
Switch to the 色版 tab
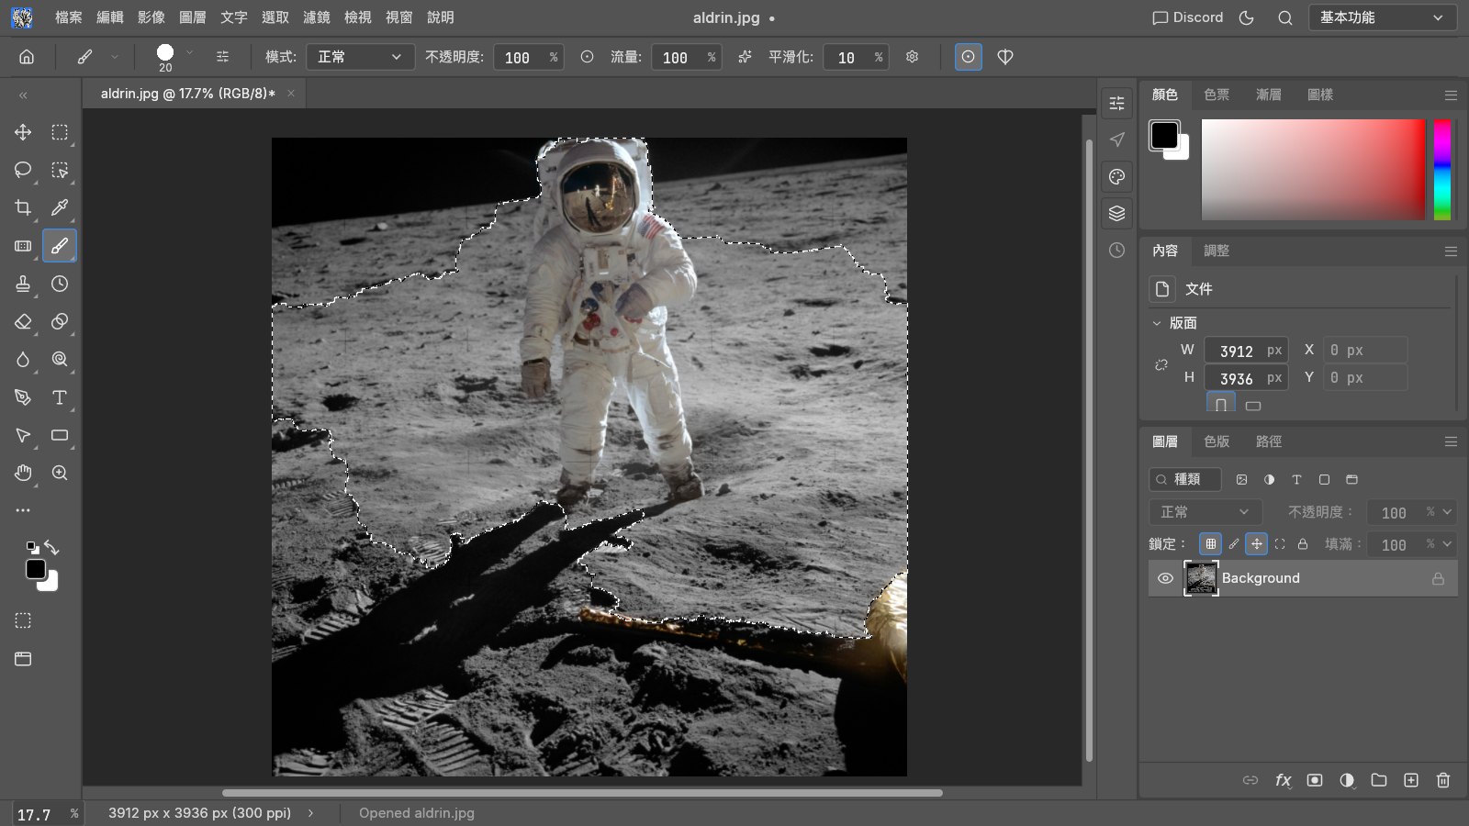click(x=1217, y=441)
